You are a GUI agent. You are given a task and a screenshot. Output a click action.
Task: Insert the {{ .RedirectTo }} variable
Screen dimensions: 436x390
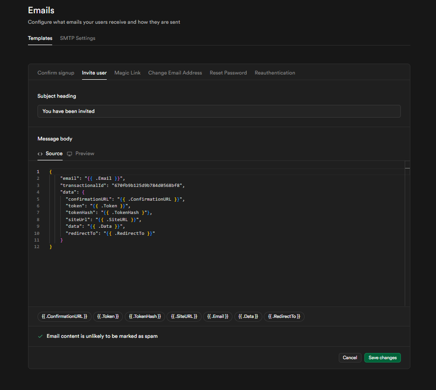tap(284, 316)
